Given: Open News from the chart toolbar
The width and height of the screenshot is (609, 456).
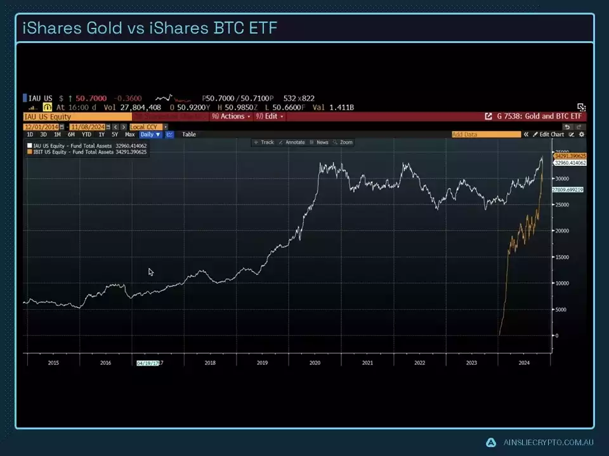Looking at the screenshot, I should tap(323, 142).
